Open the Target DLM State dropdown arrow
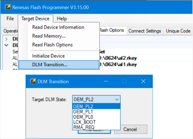The width and height of the screenshot is (193, 139). pyautogui.click(x=117, y=99)
